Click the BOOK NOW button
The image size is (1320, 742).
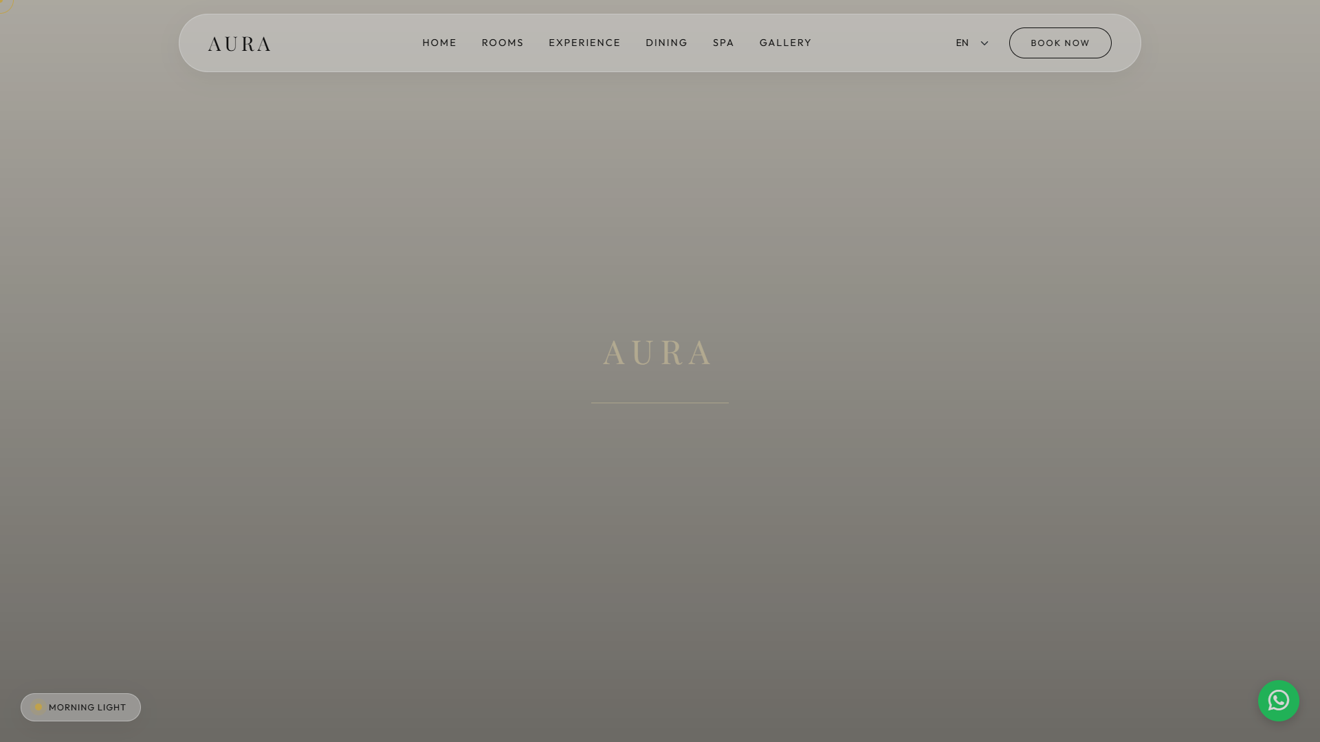pos(1060,43)
